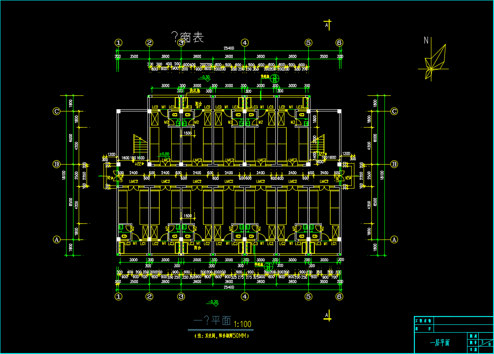494x354 pixels.
Task: Select the 1500 dimension in the upper rooms
Action: tap(188, 133)
